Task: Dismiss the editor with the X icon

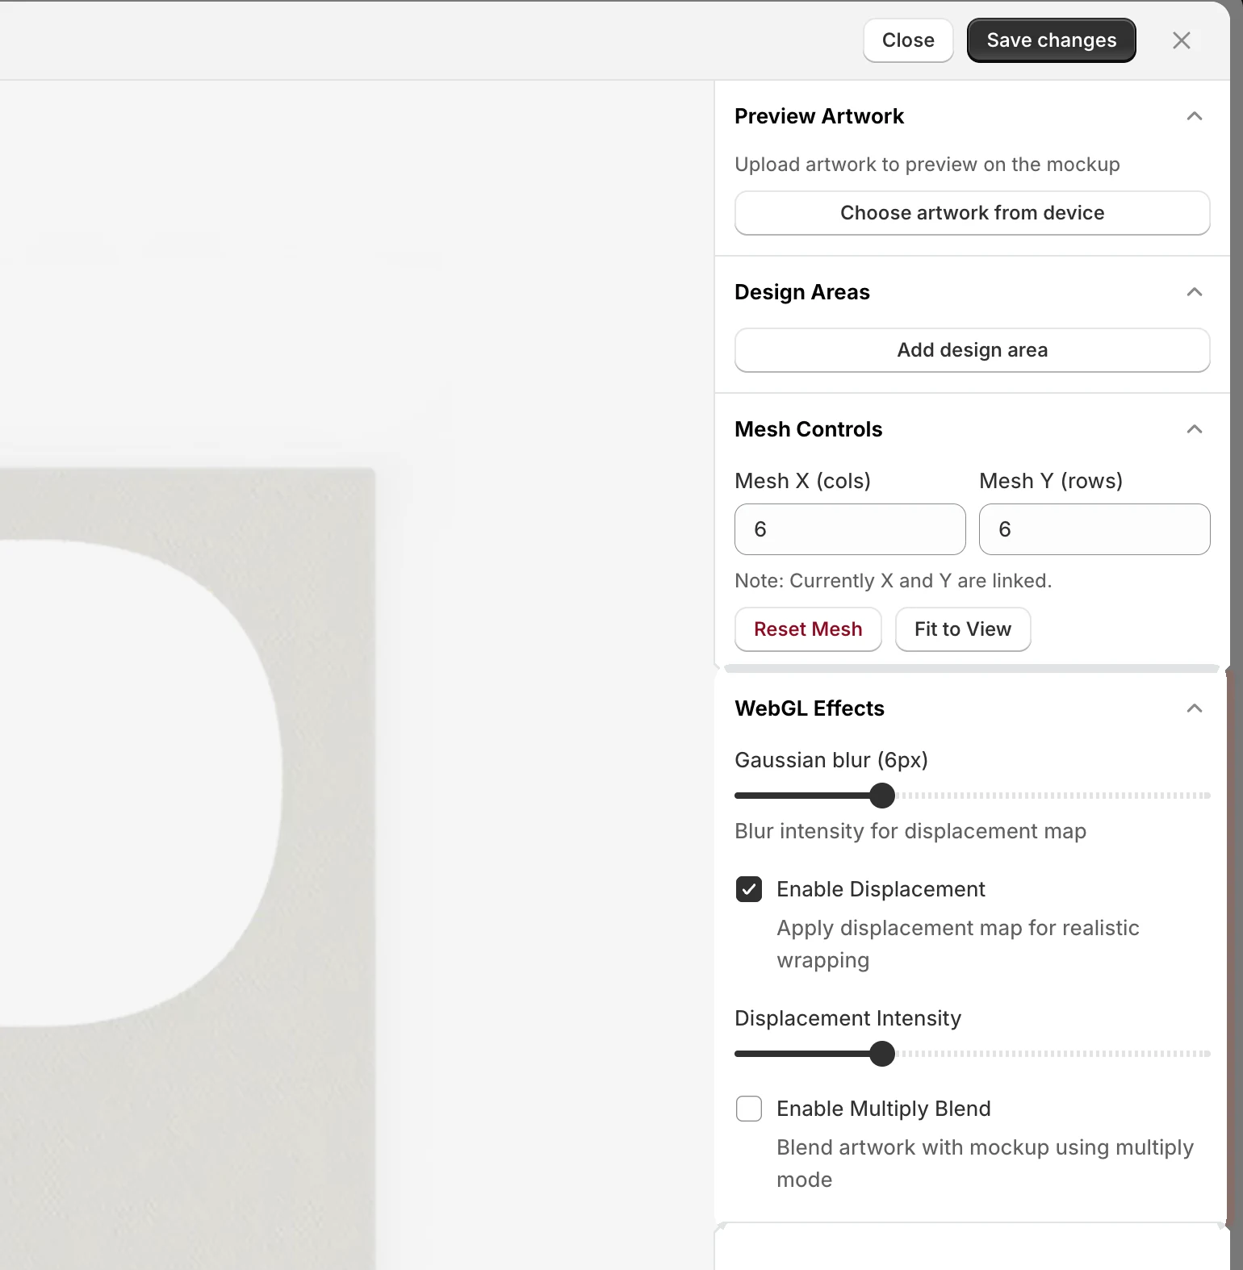Action: pos(1182,40)
